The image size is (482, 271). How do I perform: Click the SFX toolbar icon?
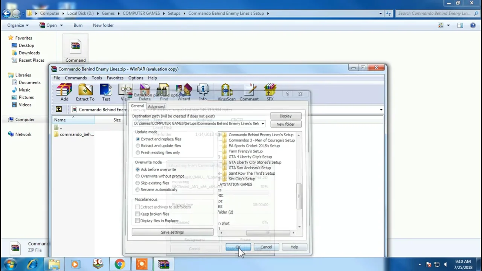pos(270,93)
